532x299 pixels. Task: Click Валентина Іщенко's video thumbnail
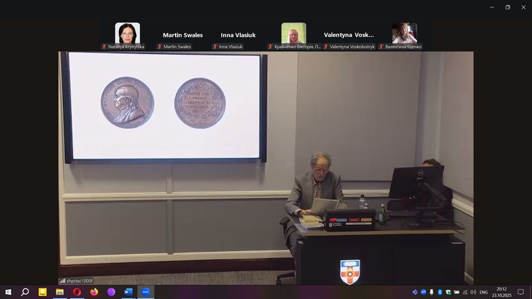click(404, 33)
